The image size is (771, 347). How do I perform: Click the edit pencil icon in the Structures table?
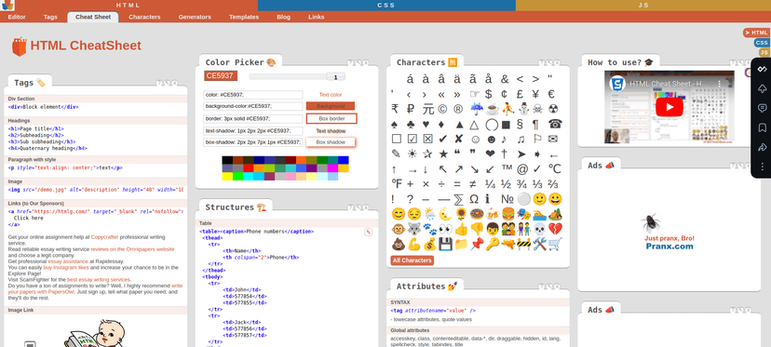[x=369, y=232]
